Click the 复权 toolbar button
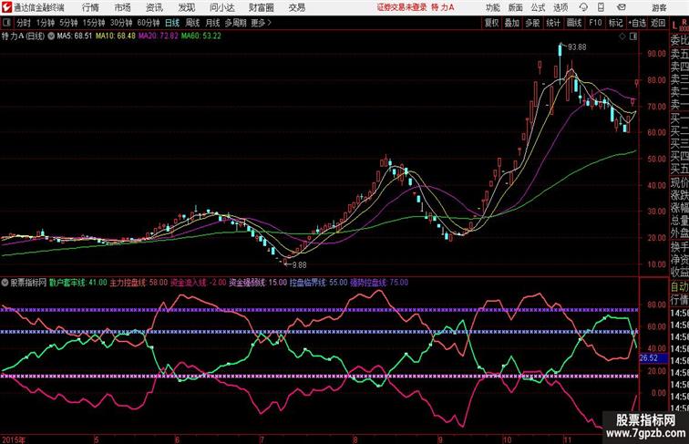689x444 pixels. (492, 23)
